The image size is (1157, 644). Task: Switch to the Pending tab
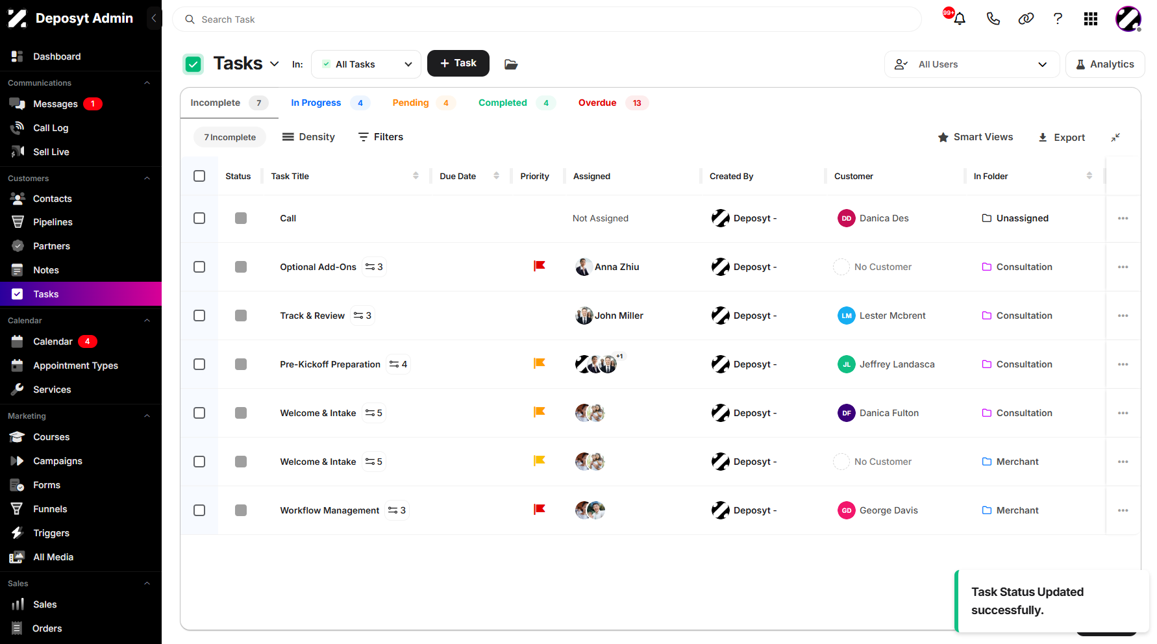point(424,103)
